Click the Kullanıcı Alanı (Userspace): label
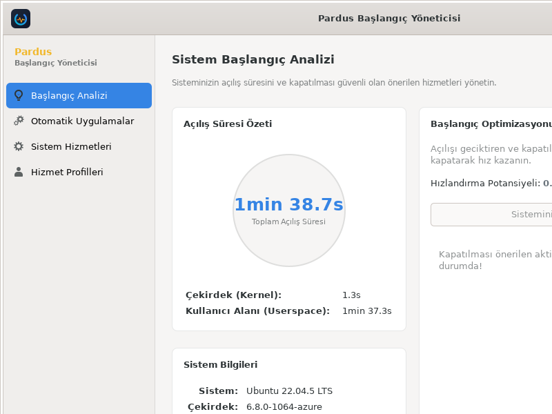Image resolution: width=552 pixels, height=414 pixels. [x=257, y=311]
